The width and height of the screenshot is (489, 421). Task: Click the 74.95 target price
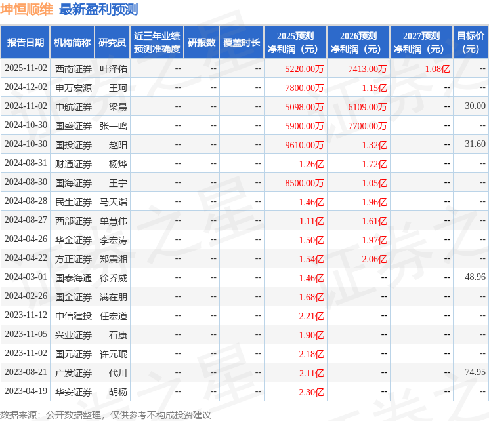tap(475, 372)
